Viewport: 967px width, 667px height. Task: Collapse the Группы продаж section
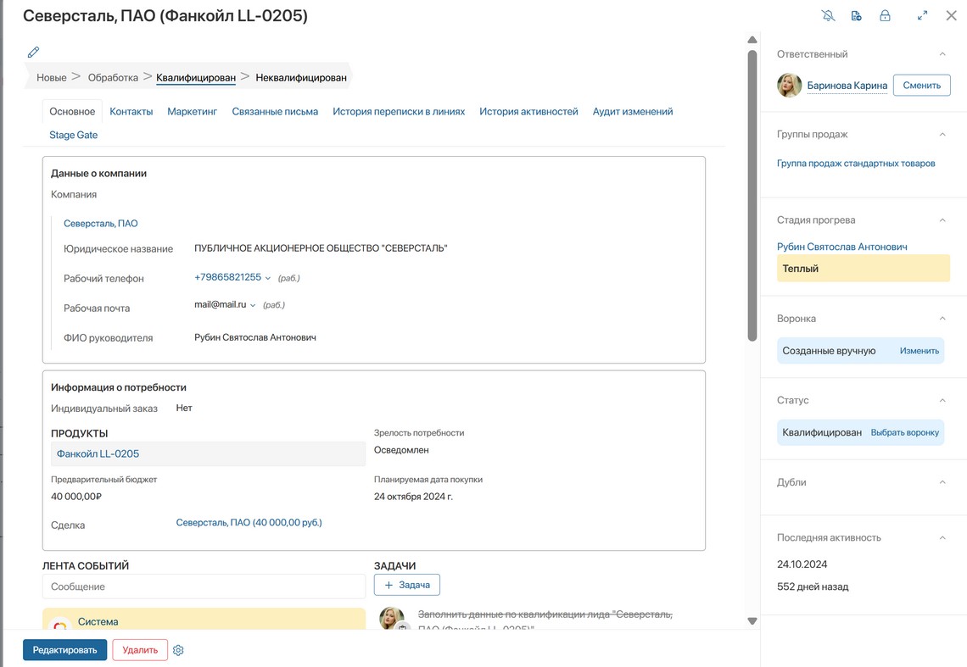point(942,135)
